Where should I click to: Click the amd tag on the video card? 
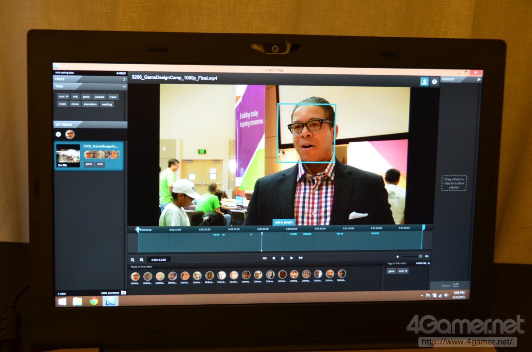[100, 164]
